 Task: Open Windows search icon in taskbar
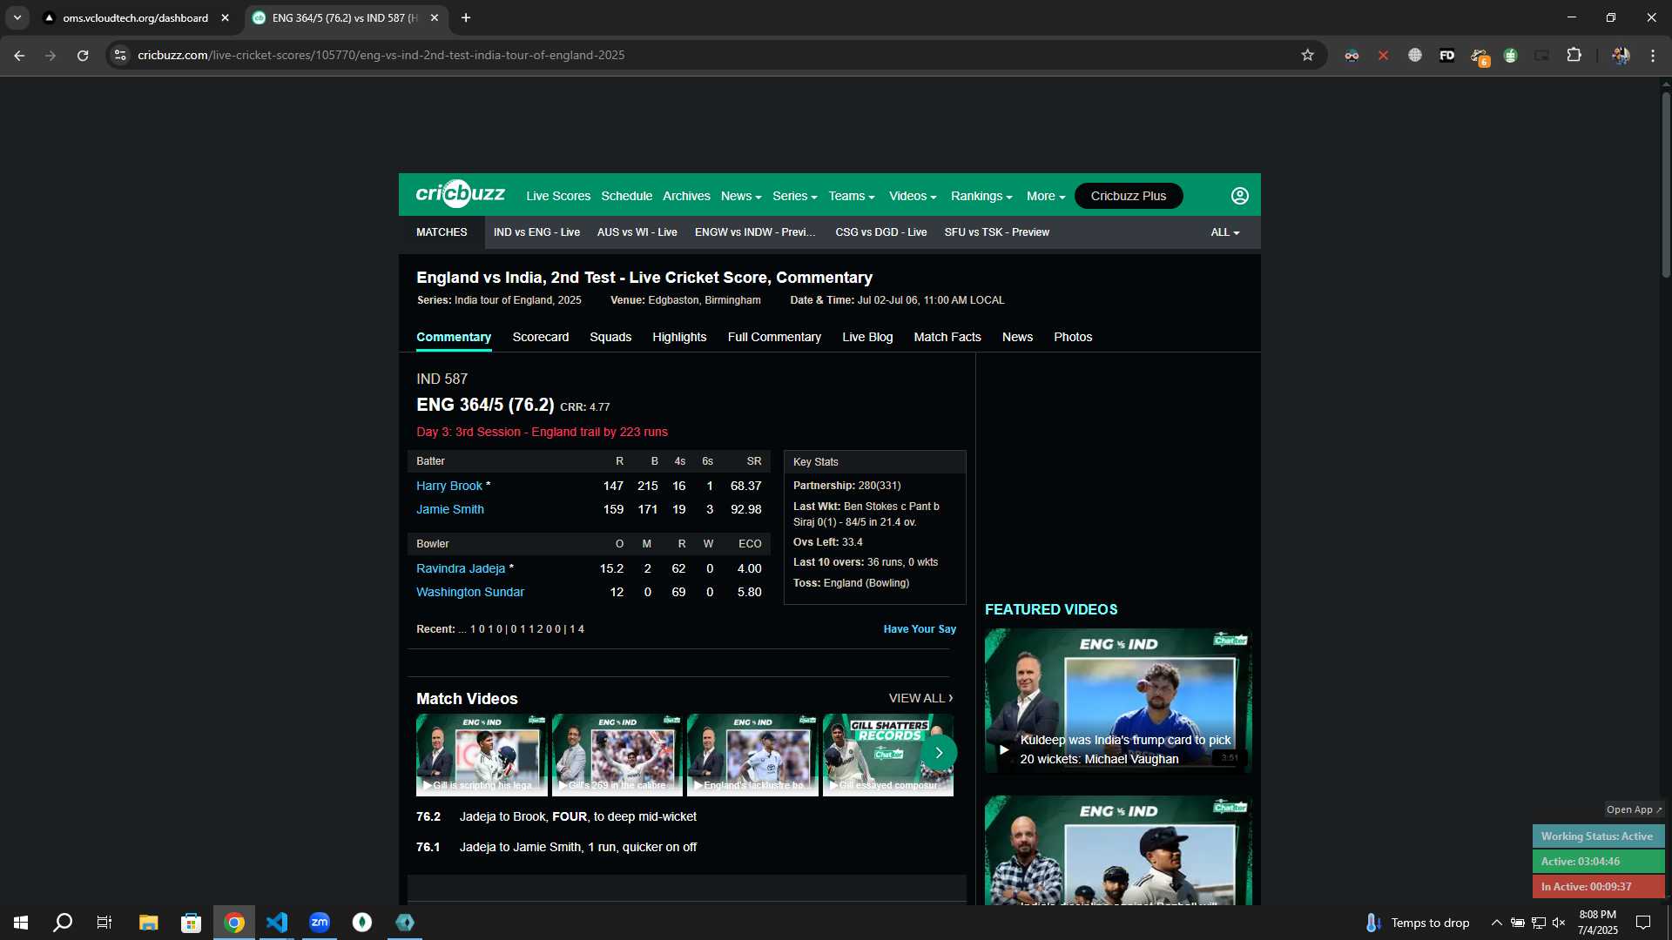click(x=63, y=923)
